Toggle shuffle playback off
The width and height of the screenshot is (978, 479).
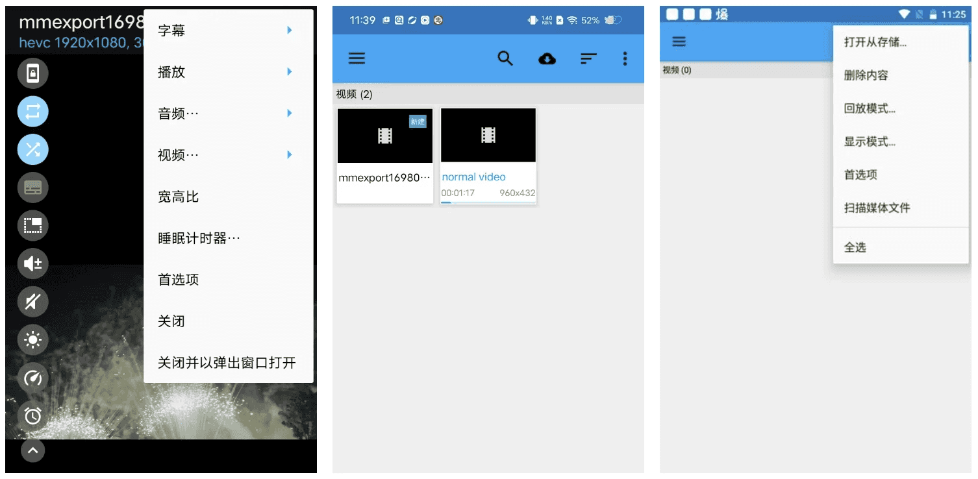32,149
